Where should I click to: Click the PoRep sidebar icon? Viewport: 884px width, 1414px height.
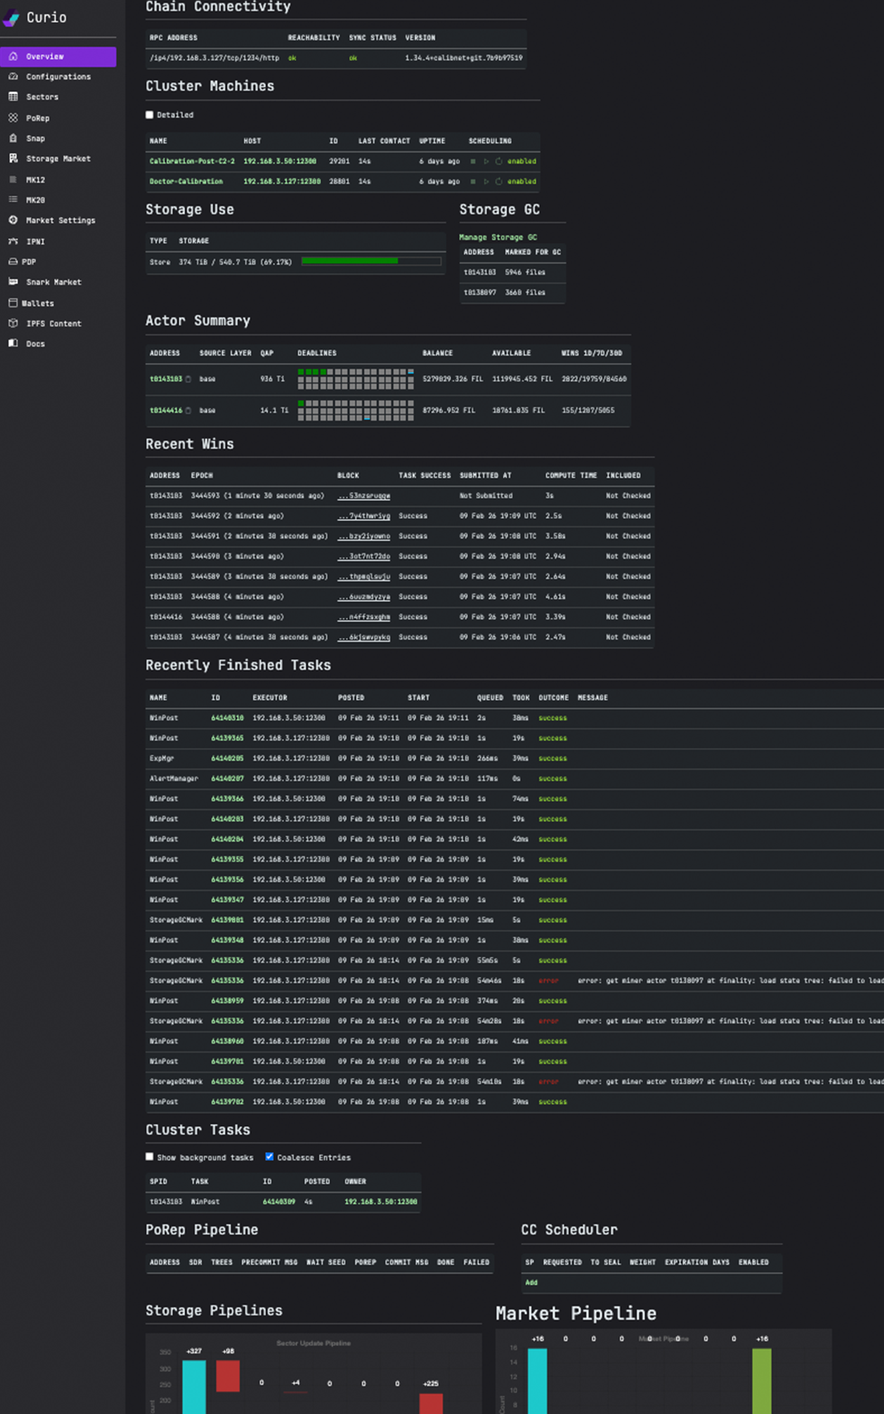coord(13,118)
